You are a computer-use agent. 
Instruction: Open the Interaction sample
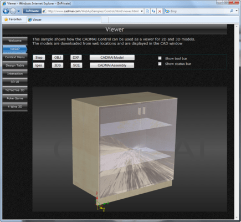point(15,74)
